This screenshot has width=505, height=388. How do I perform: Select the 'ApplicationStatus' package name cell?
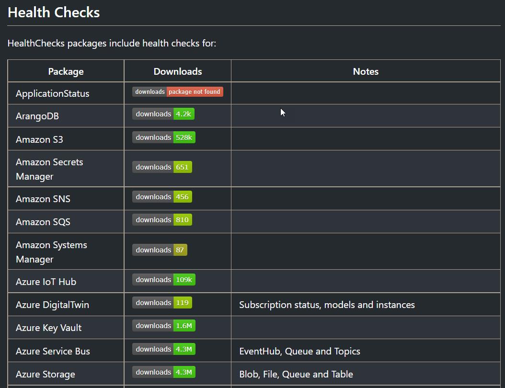click(53, 93)
